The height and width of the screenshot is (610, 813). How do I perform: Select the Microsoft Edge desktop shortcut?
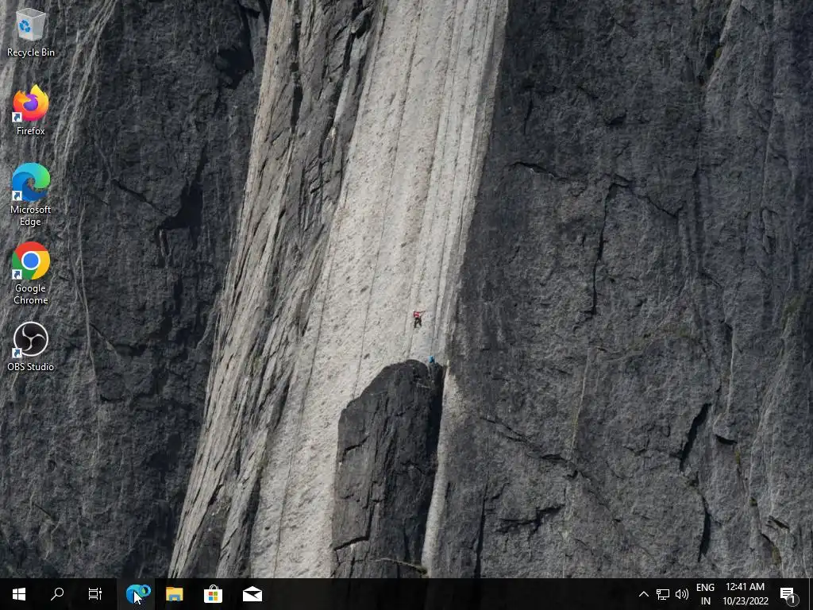point(31,195)
